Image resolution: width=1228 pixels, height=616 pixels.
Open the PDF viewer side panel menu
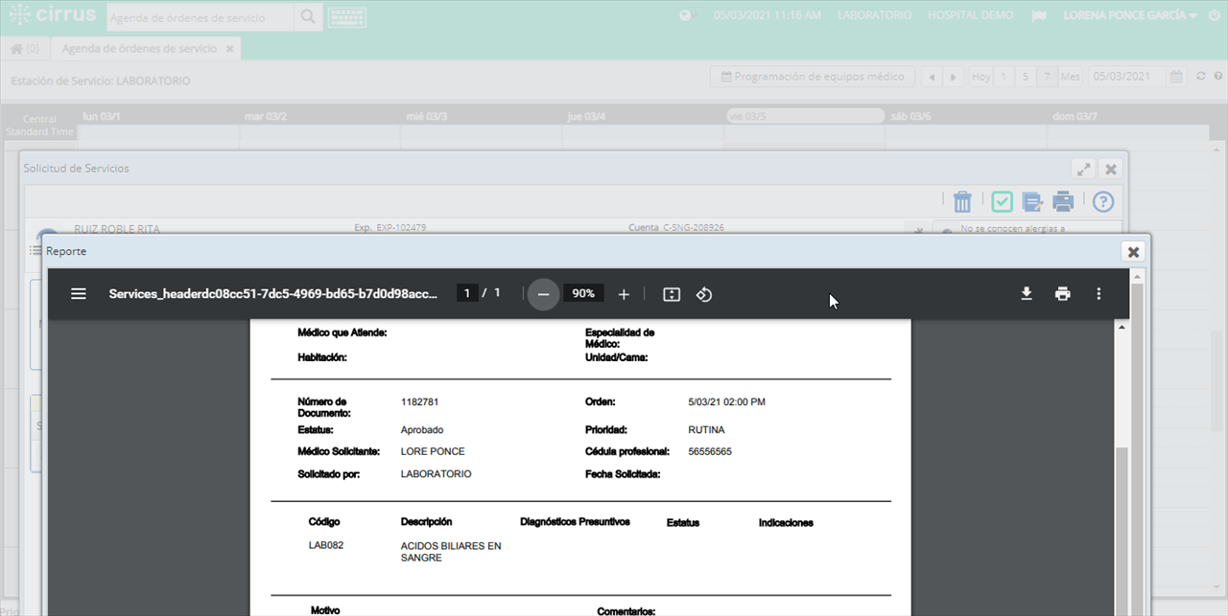click(x=79, y=294)
